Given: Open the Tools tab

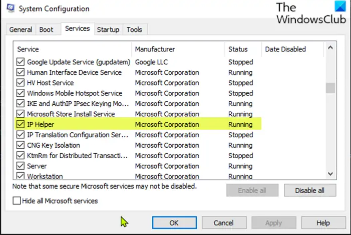Looking at the screenshot, I should click(x=134, y=30).
